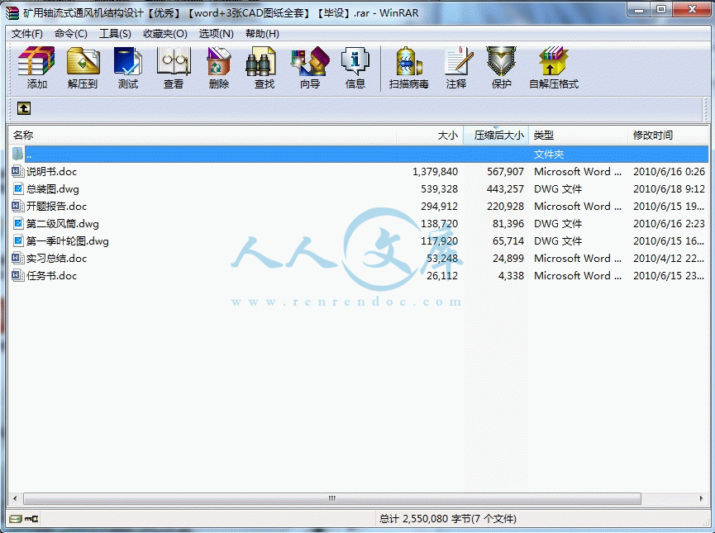This screenshot has height=533, width=715.
Task: Select the 总装图.dwg file icon
Action: (18, 188)
